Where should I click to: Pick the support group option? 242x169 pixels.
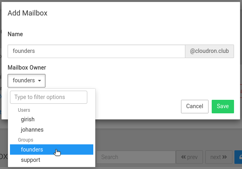[x=31, y=160]
